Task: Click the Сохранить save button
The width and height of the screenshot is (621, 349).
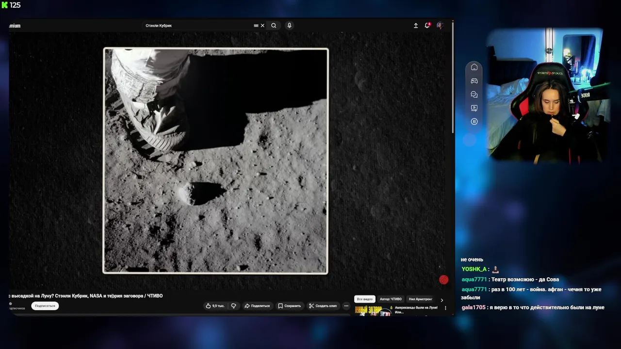Action: point(290,306)
